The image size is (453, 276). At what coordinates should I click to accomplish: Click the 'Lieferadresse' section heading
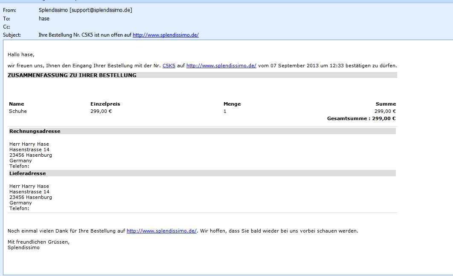pyautogui.click(x=28, y=173)
